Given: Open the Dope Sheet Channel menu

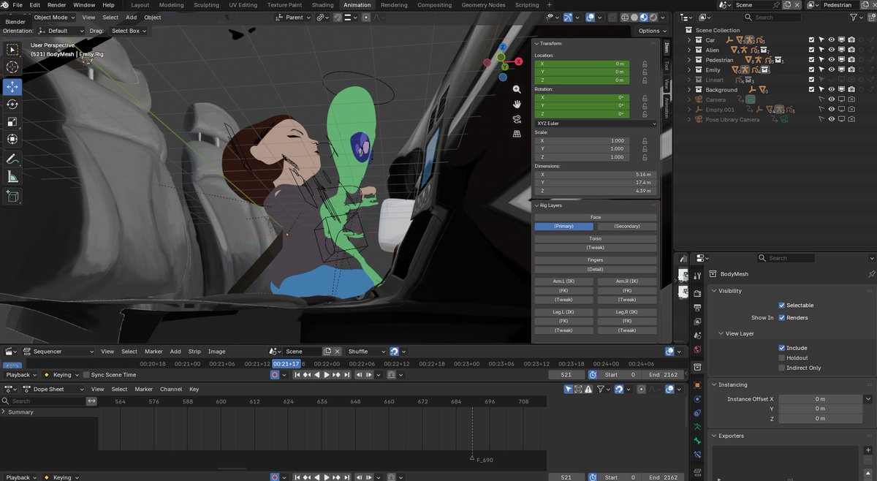Looking at the screenshot, I should (171, 390).
